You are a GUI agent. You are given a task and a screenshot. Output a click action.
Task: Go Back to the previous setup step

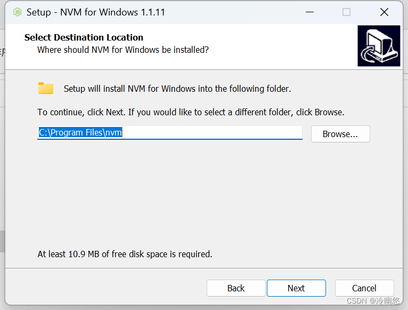pyautogui.click(x=236, y=288)
